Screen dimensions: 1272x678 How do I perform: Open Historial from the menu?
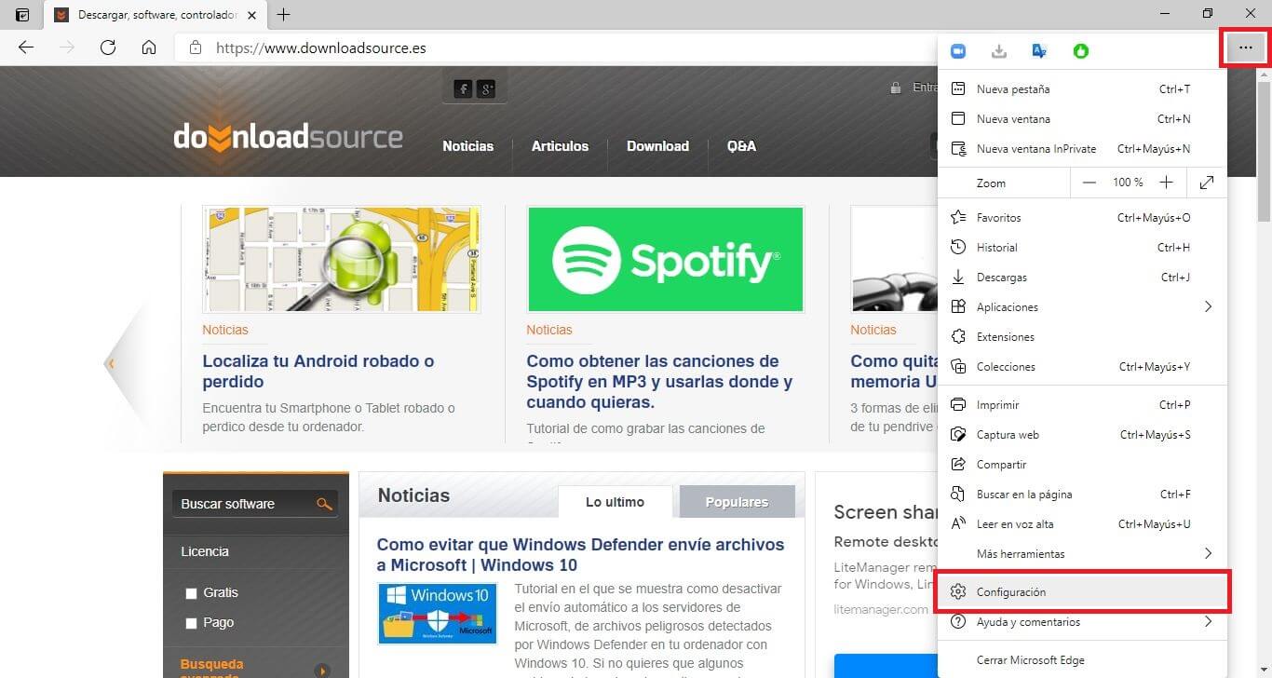pos(1082,248)
